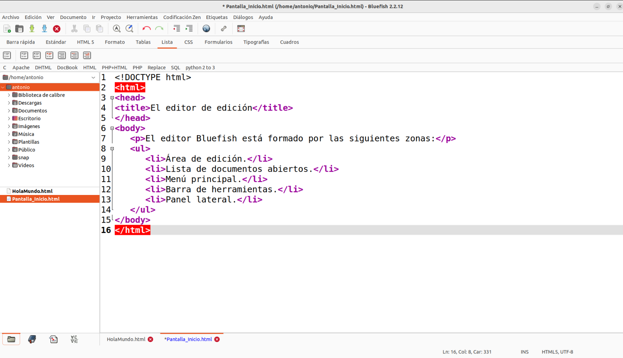The width and height of the screenshot is (623, 358).
Task: Toggle fullscreen mode icon in toolbar
Action: click(241, 29)
